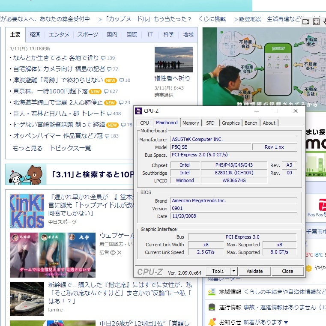Open headline 東京株、一時1000円超下落
Viewport: 326px width, 326px height.
[51, 91]
